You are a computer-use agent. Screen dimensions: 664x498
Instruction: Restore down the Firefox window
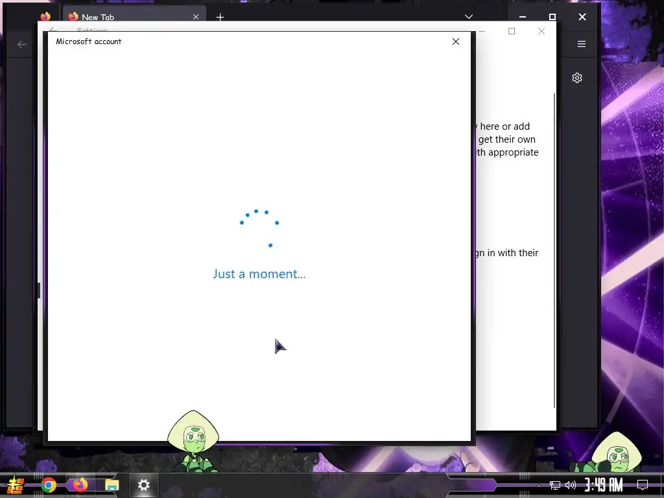pos(552,17)
